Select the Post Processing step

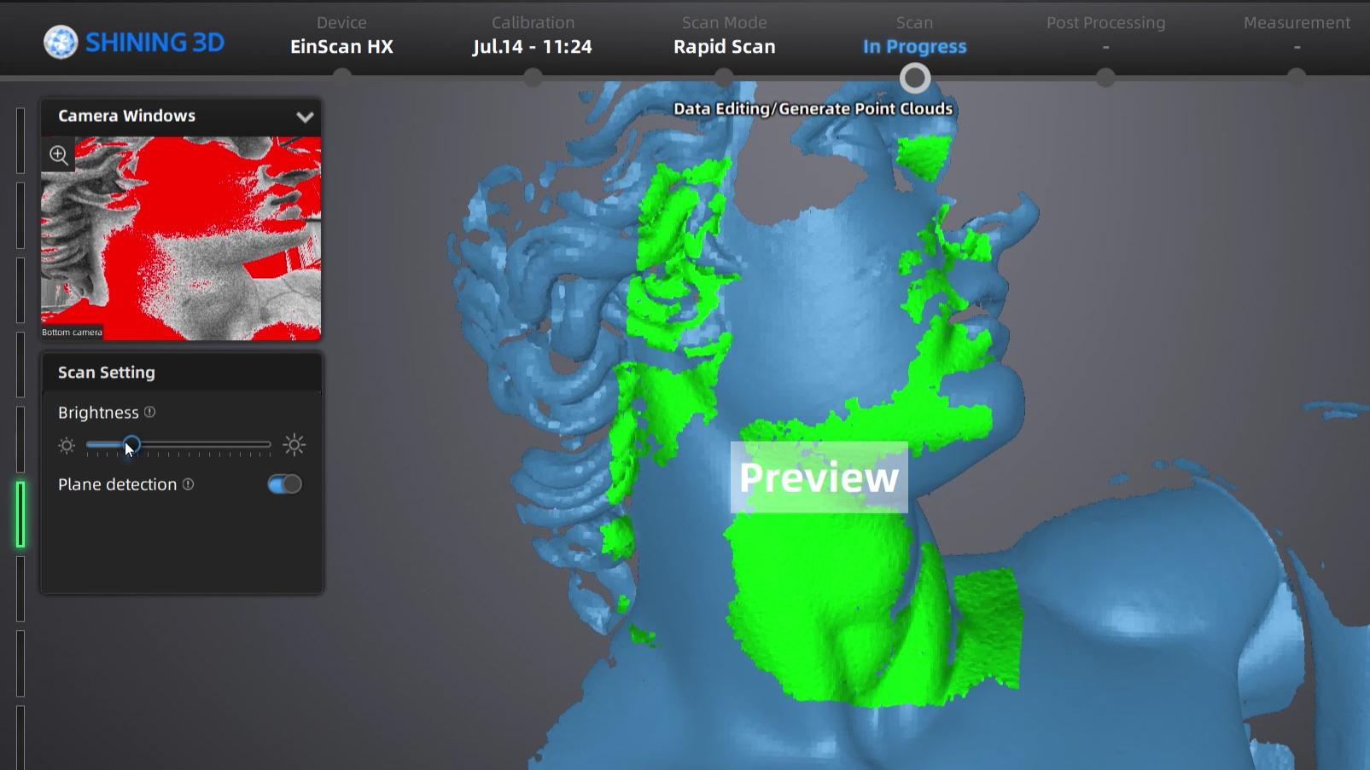pos(1105,36)
